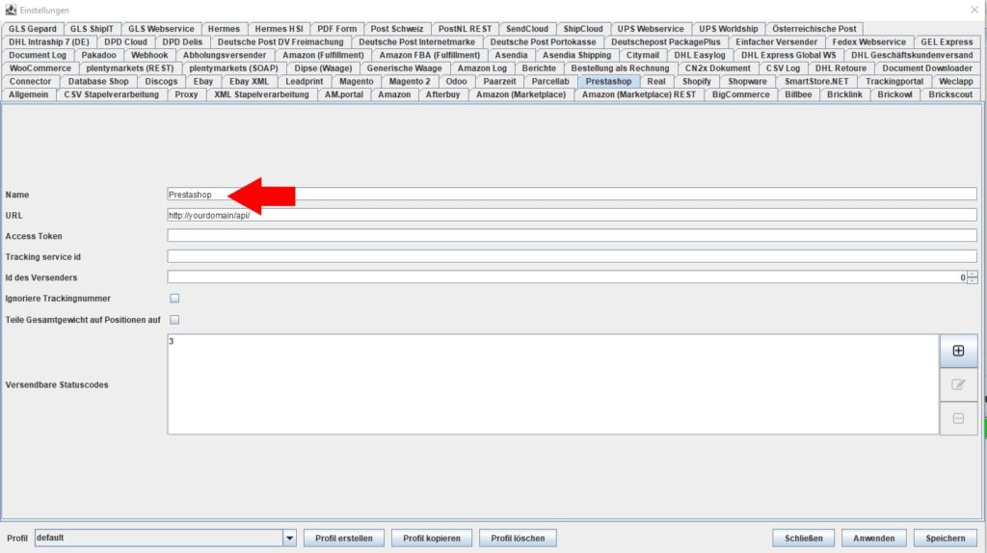Open the Profil dropdown arrow
The image size is (987, 553).
289,538
